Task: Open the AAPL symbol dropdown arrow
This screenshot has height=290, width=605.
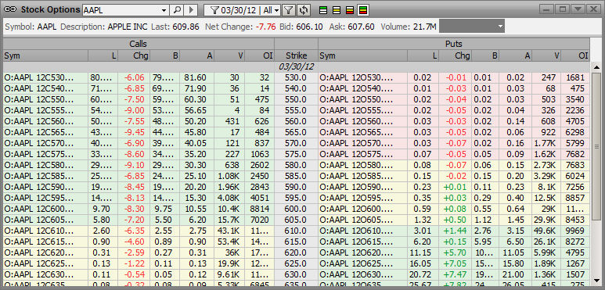Action: [164, 10]
